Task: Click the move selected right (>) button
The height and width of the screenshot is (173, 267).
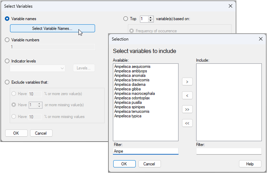Action: [x=187, y=82]
